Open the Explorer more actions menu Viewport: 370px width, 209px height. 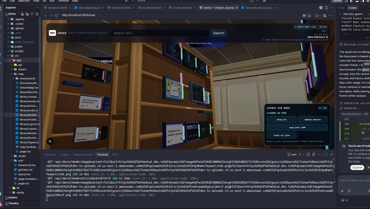(x=37, y=7)
